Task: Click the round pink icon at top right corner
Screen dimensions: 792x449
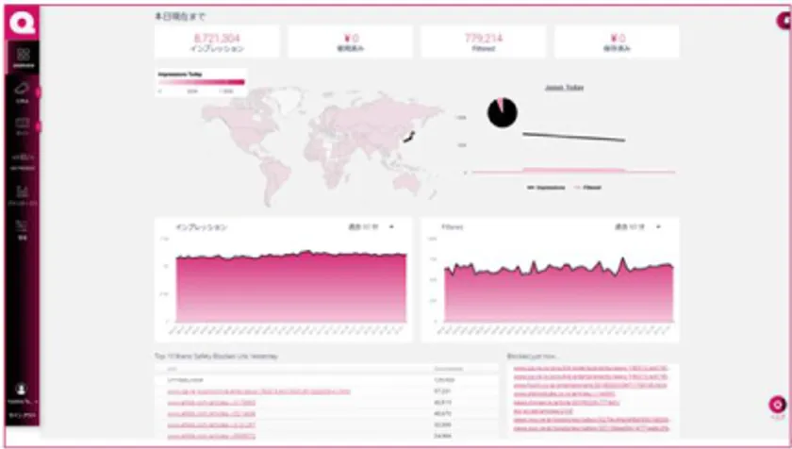Action: click(x=784, y=21)
